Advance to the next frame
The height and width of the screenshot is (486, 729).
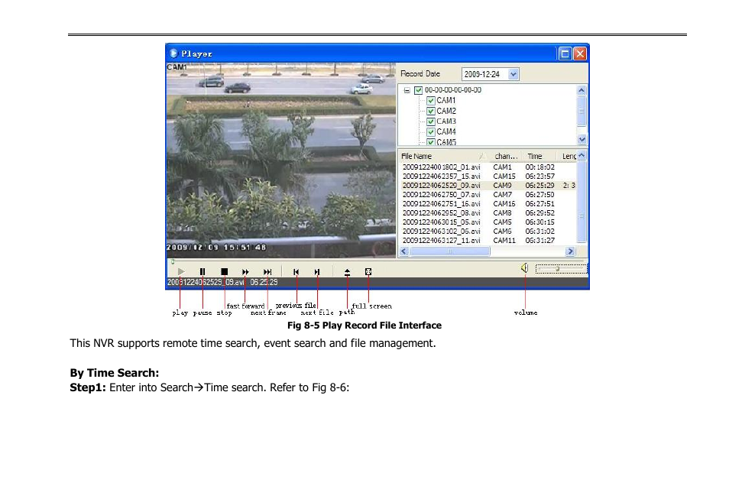[x=267, y=271]
